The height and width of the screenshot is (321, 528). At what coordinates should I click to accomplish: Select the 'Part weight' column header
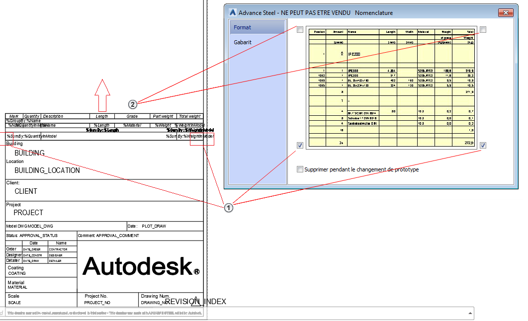[x=163, y=116]
